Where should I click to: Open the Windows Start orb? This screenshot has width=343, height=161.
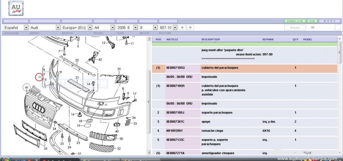[x=6, y=159]
